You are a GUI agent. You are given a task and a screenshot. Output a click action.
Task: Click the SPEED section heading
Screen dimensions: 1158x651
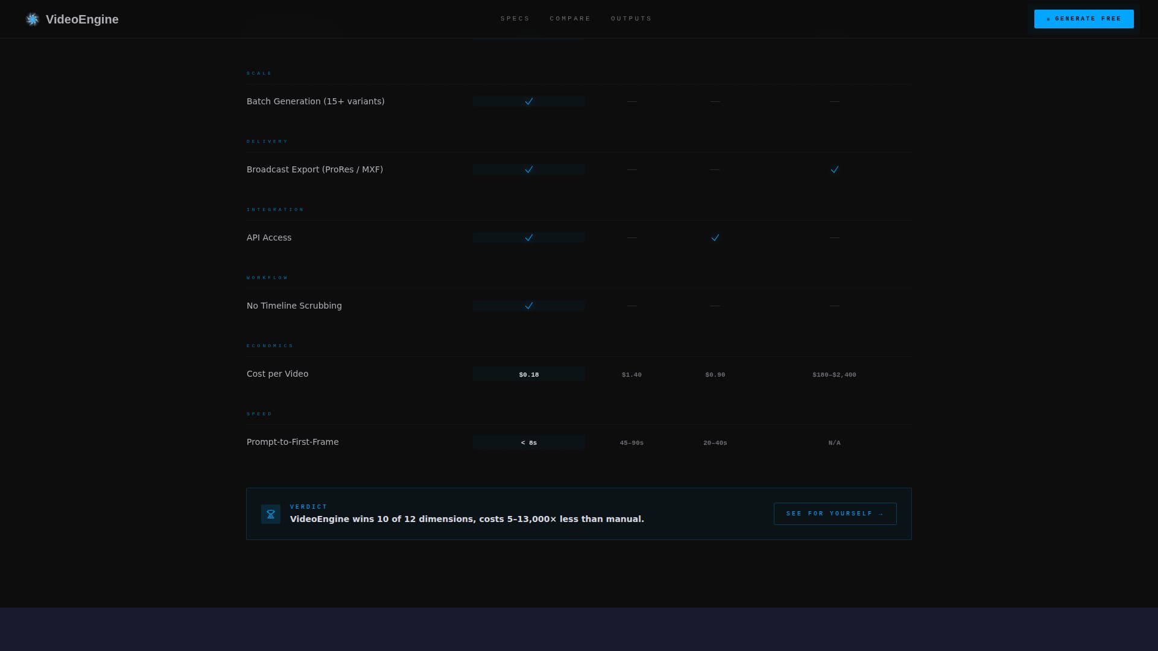(259, 414)
